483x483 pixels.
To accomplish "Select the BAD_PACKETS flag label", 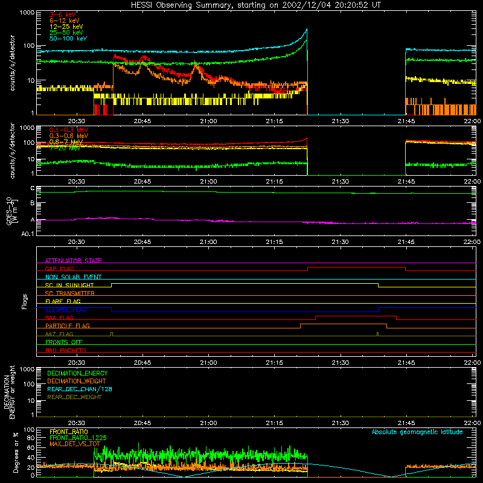I will 66,350.
